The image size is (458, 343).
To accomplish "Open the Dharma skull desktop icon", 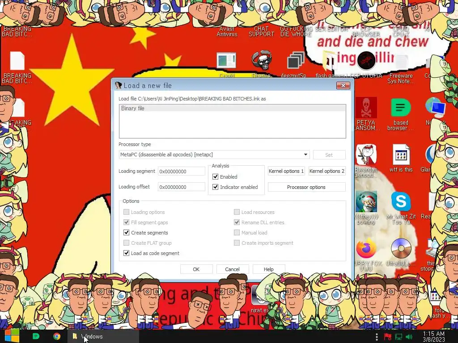I will [261, 60].
